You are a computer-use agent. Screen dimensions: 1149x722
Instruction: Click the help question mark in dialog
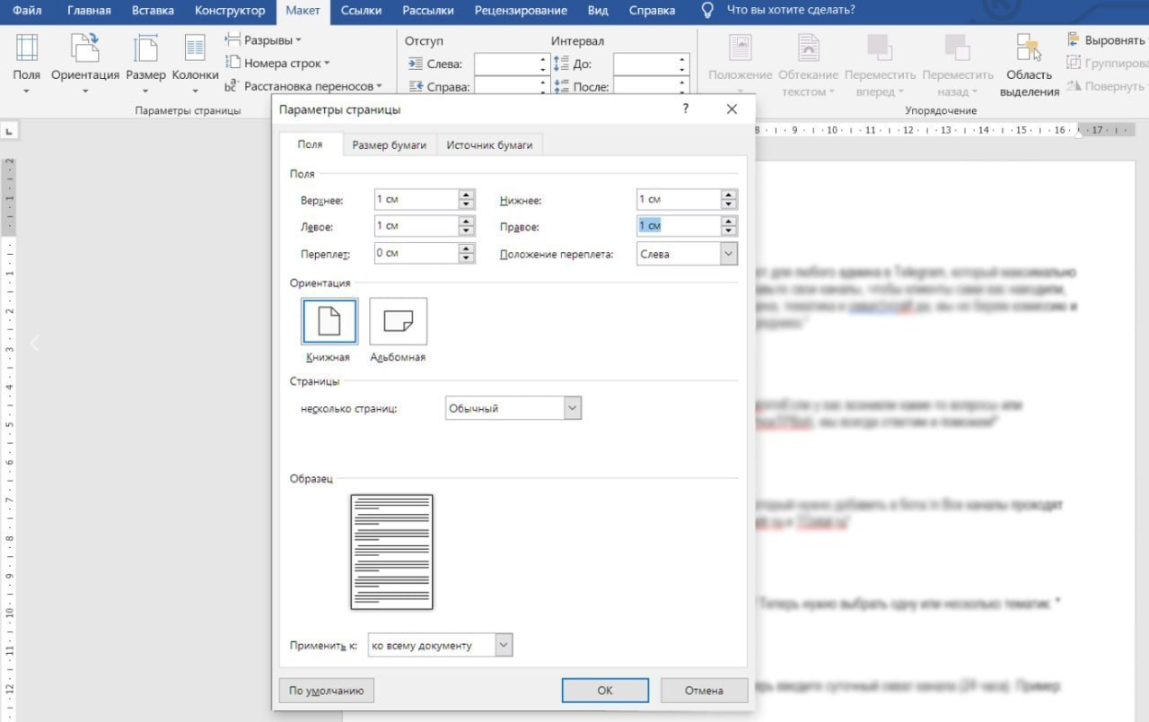[x=686, y=109]
